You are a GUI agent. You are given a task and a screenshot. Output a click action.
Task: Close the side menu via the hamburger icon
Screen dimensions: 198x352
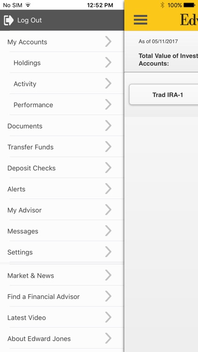tap(141, 20)
